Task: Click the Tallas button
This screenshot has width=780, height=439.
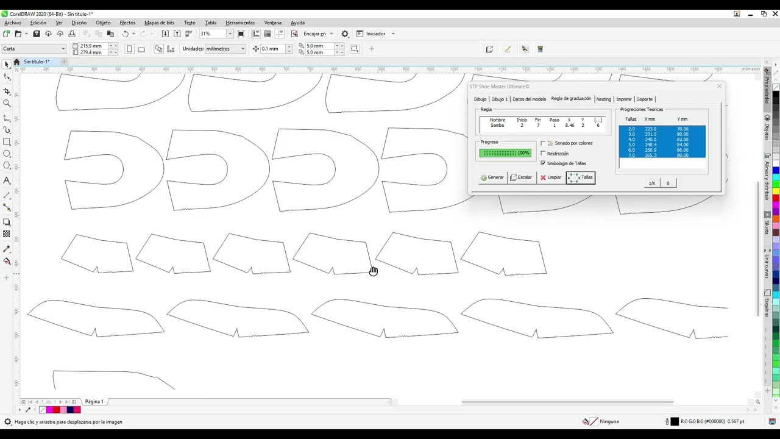Action: coord(581,177)
